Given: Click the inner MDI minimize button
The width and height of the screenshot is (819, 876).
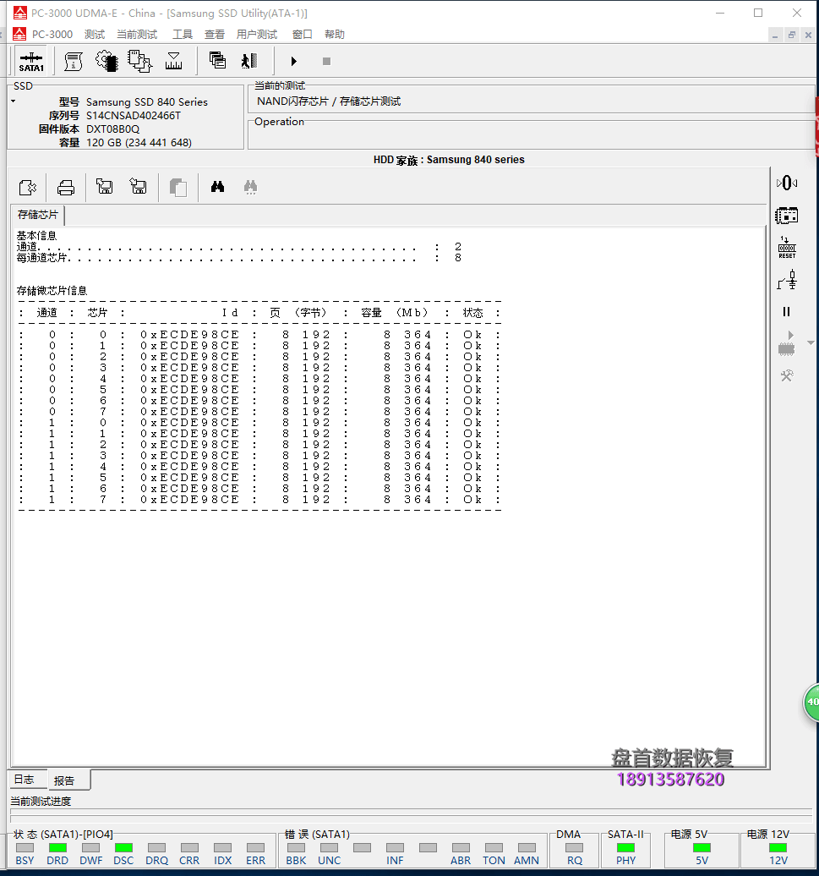Looking at the screenshot, I should 775,35.
